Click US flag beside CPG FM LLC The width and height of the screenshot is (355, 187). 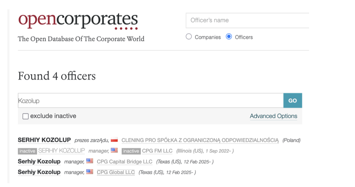pyautogui.click(x=114, y=151)
